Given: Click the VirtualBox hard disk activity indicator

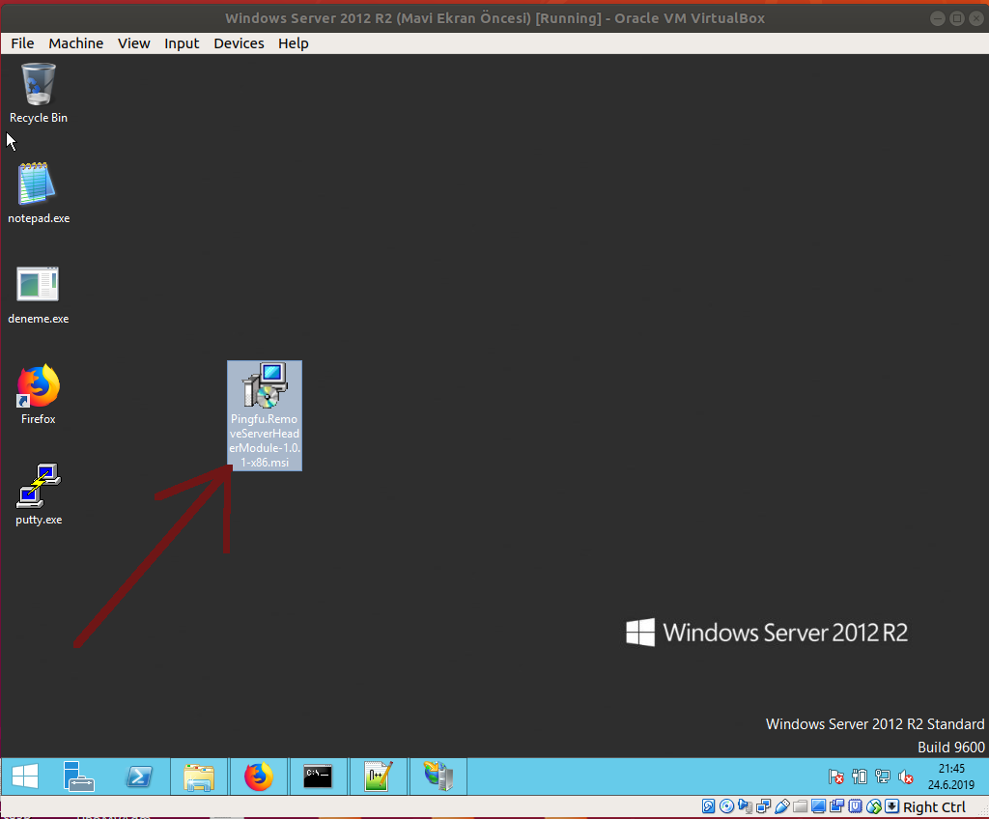Looking at the screenshot, I should click(708, 806).
